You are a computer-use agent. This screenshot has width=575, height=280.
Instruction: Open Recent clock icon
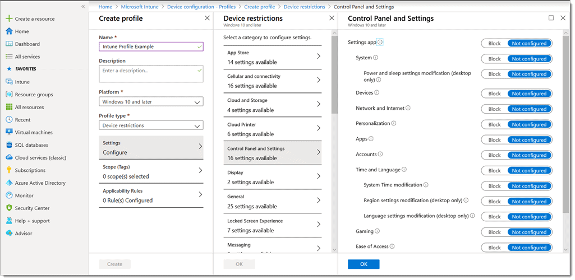tap(9, 120)
